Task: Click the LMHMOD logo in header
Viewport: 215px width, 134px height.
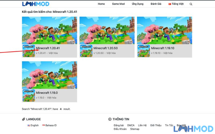Action: [36, 4]
